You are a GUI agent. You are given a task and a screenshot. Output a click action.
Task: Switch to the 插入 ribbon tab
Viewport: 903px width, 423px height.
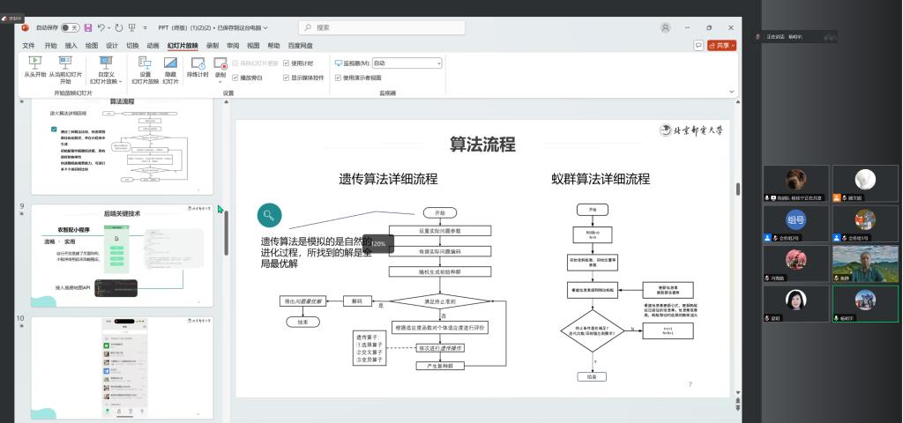click(71, 46)
